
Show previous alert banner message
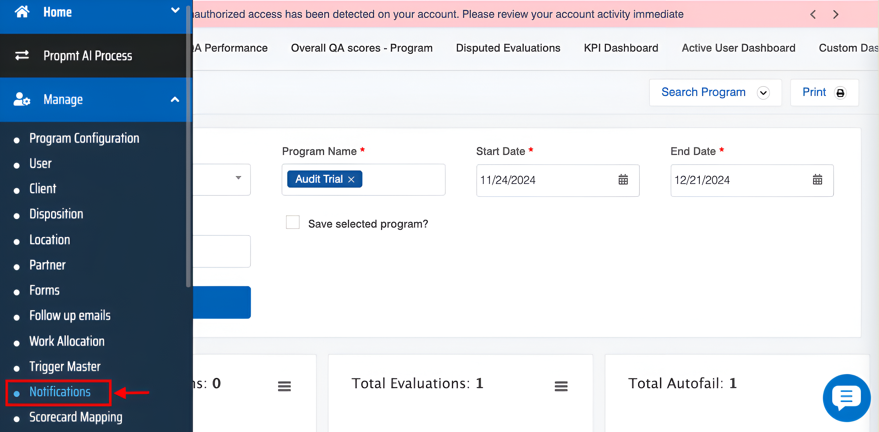pos(813,14)
